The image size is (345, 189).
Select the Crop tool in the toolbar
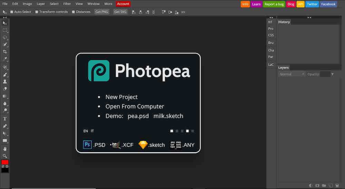[5, 52]
